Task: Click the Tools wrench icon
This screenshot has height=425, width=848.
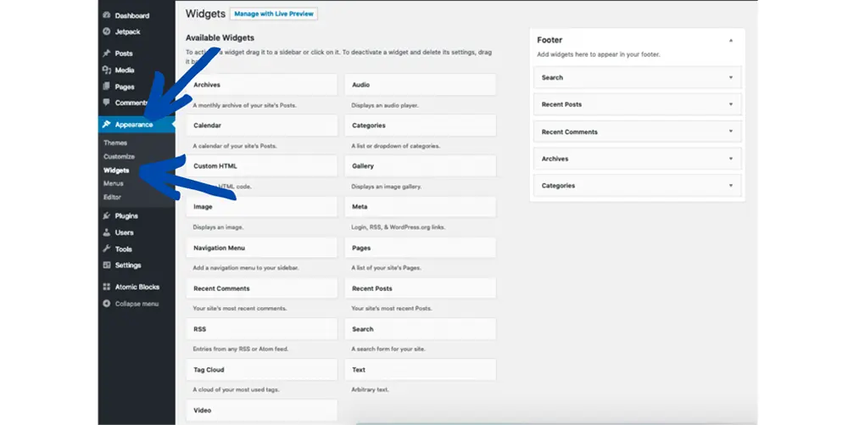Action: (x=107, y=249)
